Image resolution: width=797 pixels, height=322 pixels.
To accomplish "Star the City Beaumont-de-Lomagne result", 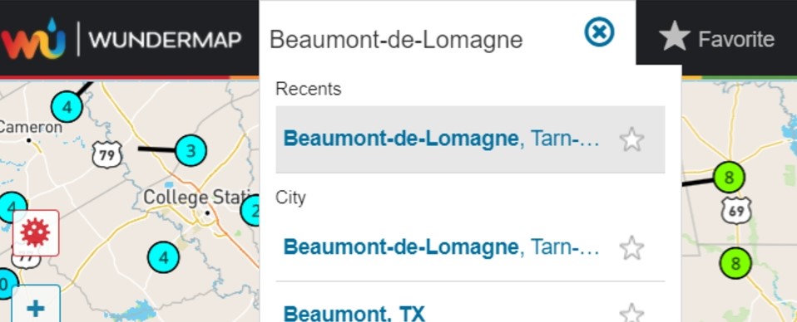I will pos(631,248).
